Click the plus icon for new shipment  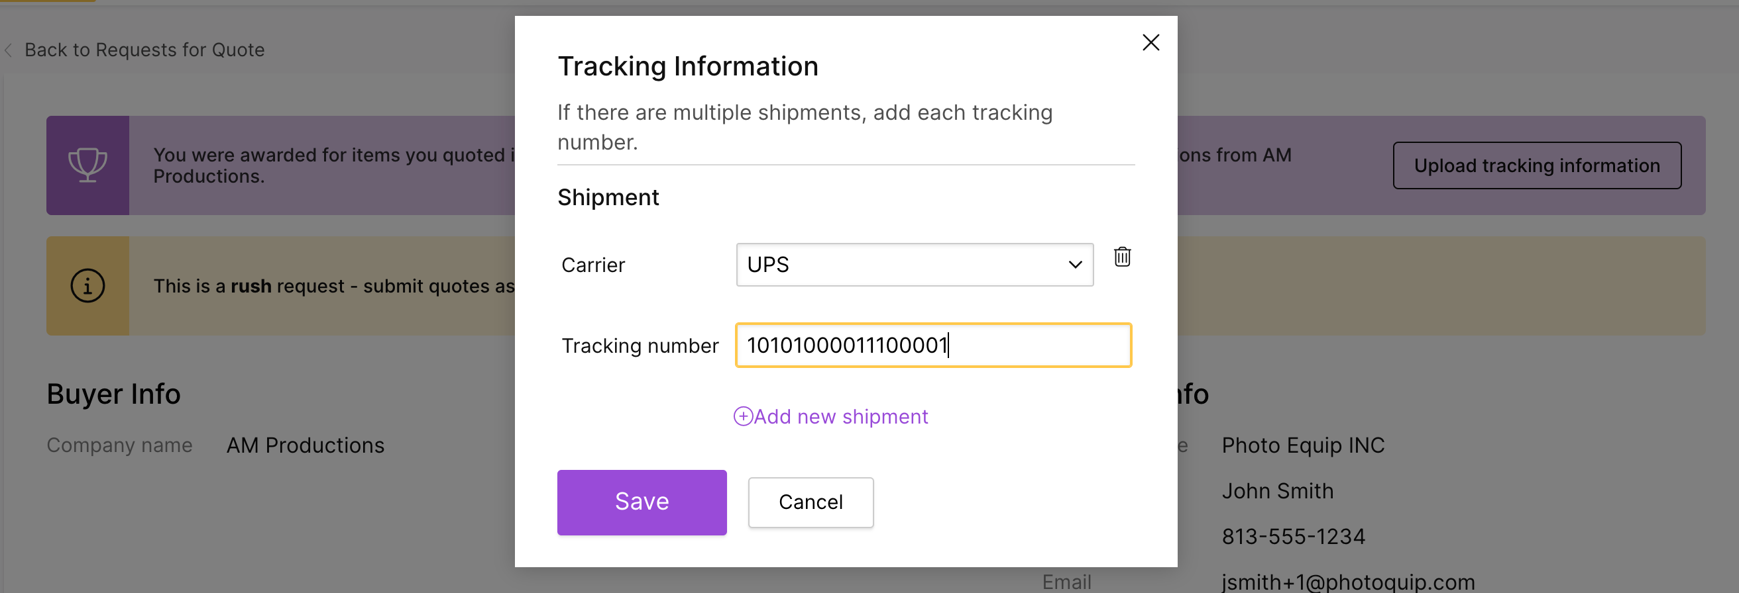(742, 416)
